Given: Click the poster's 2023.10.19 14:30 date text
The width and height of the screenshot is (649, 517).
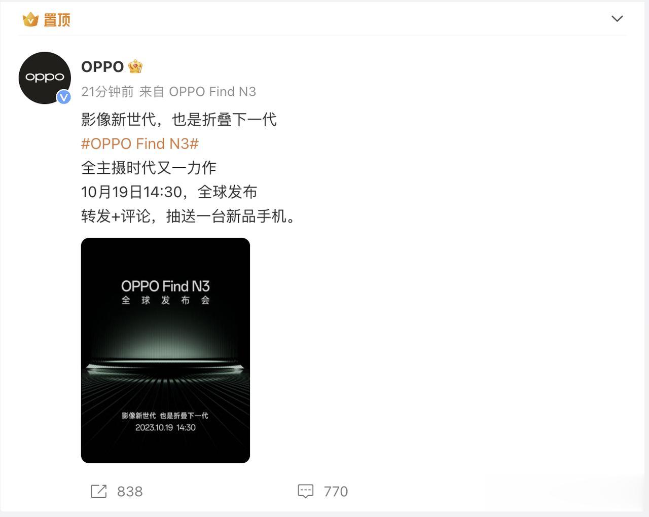Looking at the screenshot, I should point(165,427).
